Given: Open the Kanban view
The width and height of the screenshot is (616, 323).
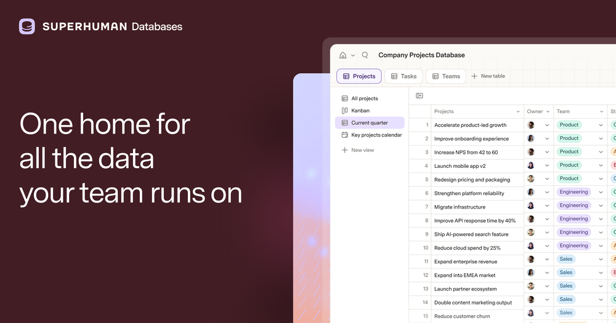Looking at the screenshot, I should (x=370, y=110).
